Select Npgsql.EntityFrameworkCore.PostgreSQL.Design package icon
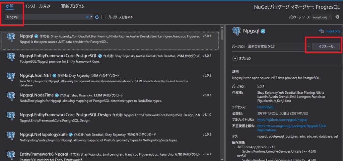 click(x=10, y=116)
